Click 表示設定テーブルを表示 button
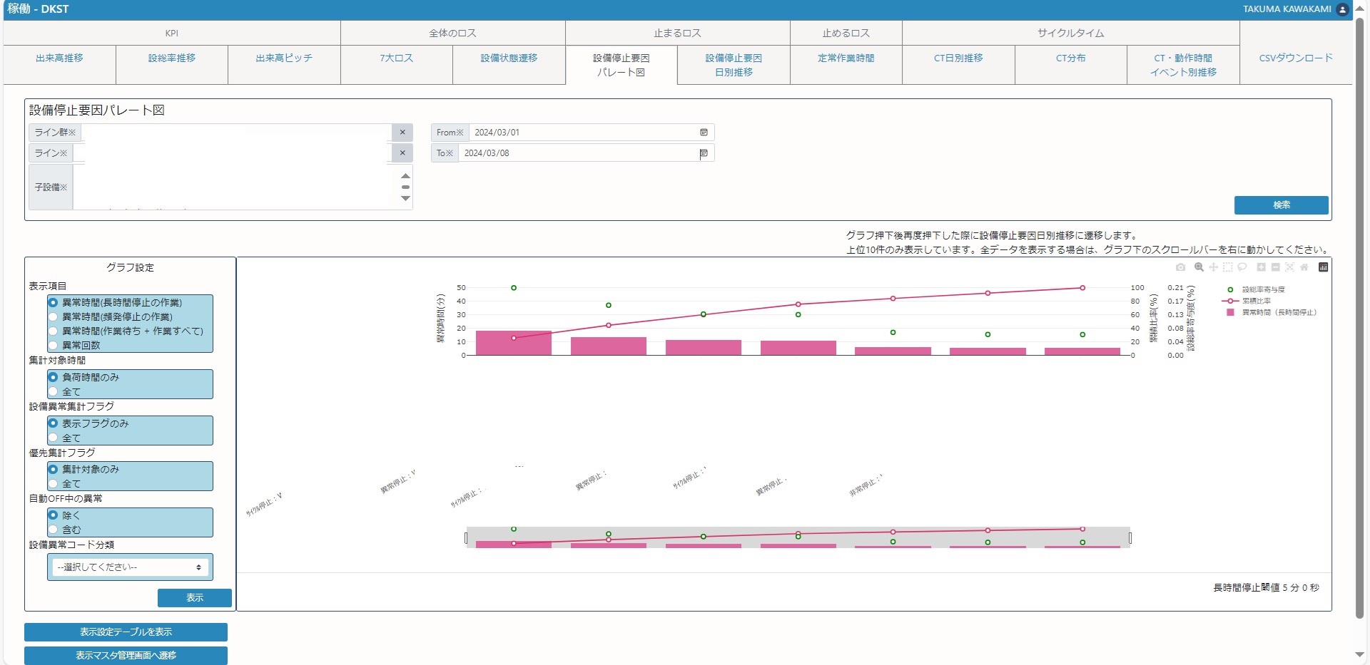 point(126,632)
